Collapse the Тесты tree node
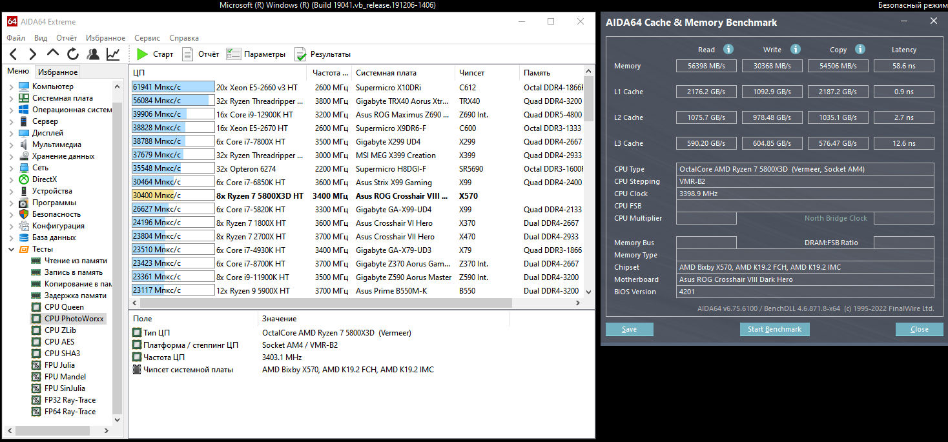This screenshot has height=442, width=948. pyautogui.click(x=11, y=249)
